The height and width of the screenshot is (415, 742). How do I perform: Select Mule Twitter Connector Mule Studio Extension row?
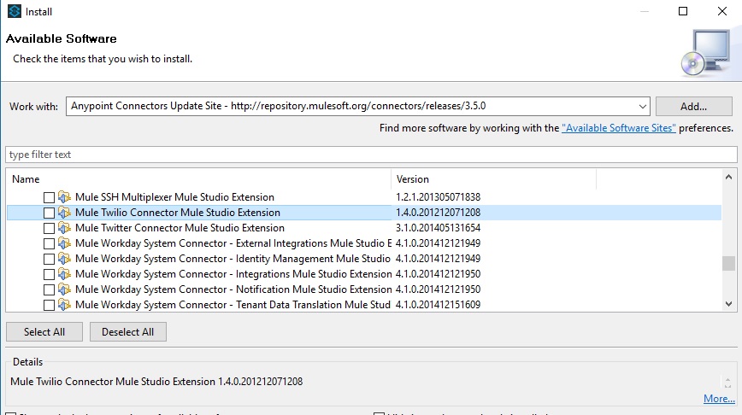180,228
